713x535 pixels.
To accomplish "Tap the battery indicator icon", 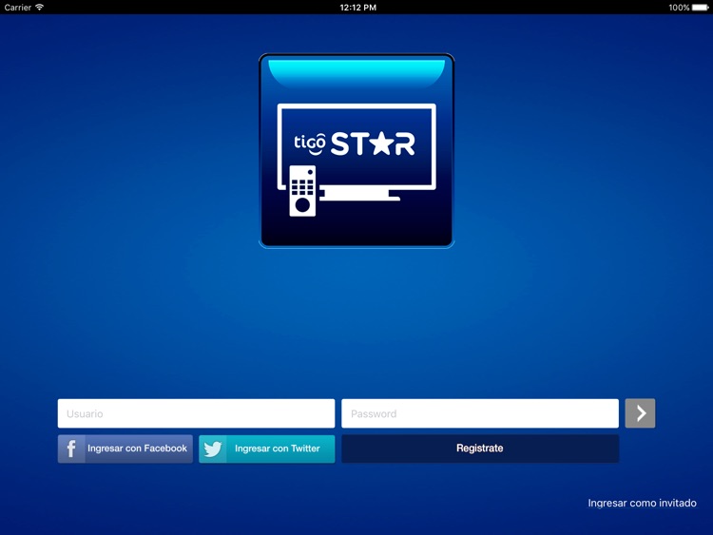I will [x=701, y=8].
